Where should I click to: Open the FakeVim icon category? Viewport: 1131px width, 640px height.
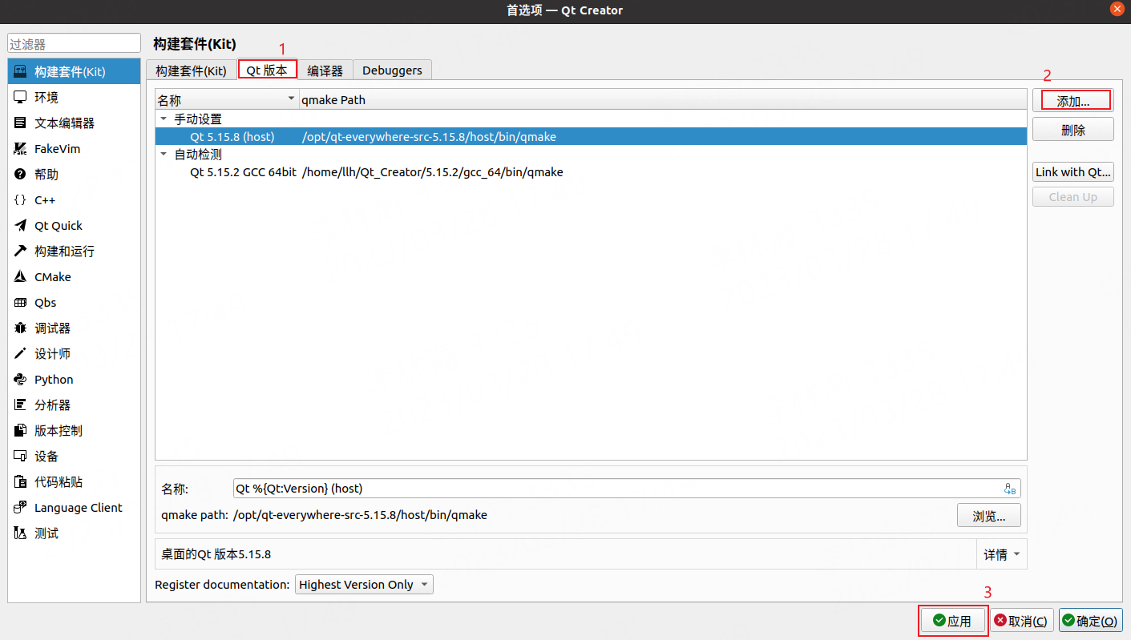pos(21,149)
